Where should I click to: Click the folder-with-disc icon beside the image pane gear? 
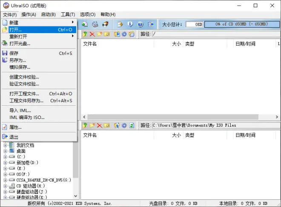pyautogui.click(x=132, y=34)
